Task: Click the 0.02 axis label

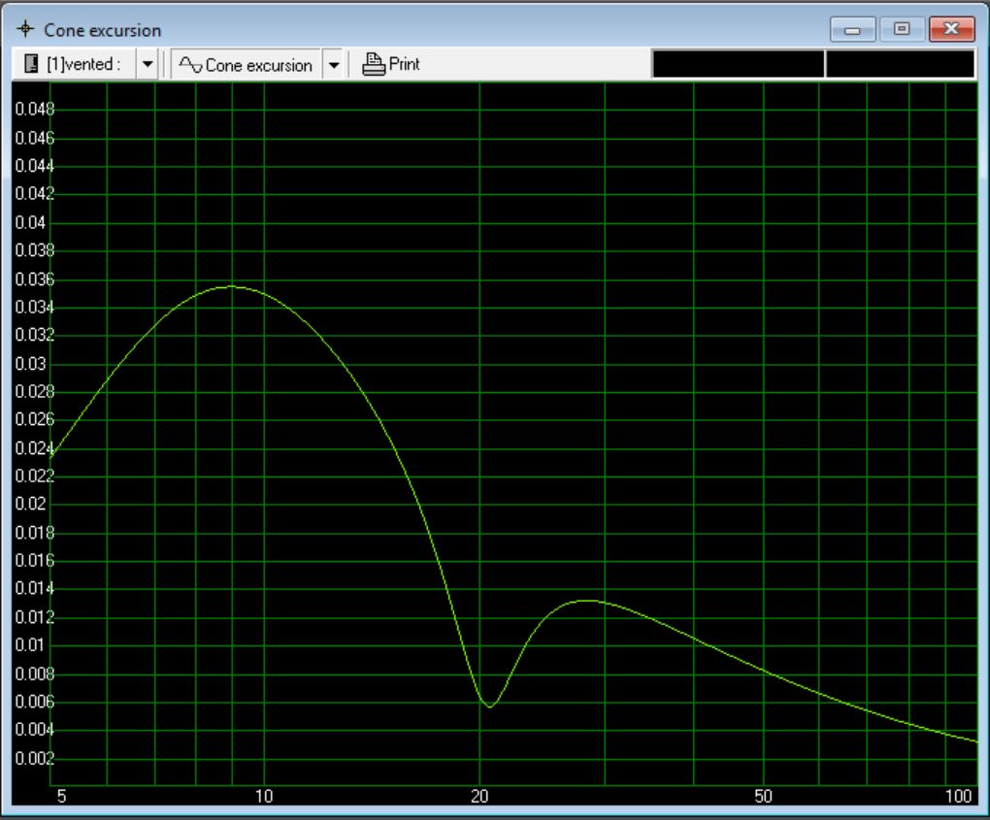Action: point(30,504)
